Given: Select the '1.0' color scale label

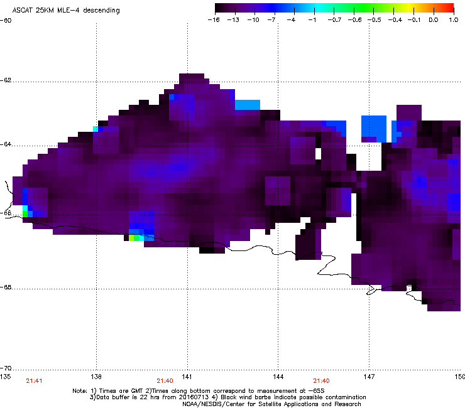Looking at the screenshot, I should click(454, 20).
